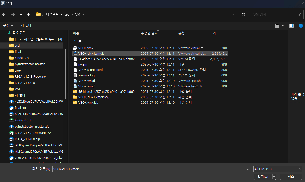Sort by 수정한 날짜 column

tap(149, 33)
